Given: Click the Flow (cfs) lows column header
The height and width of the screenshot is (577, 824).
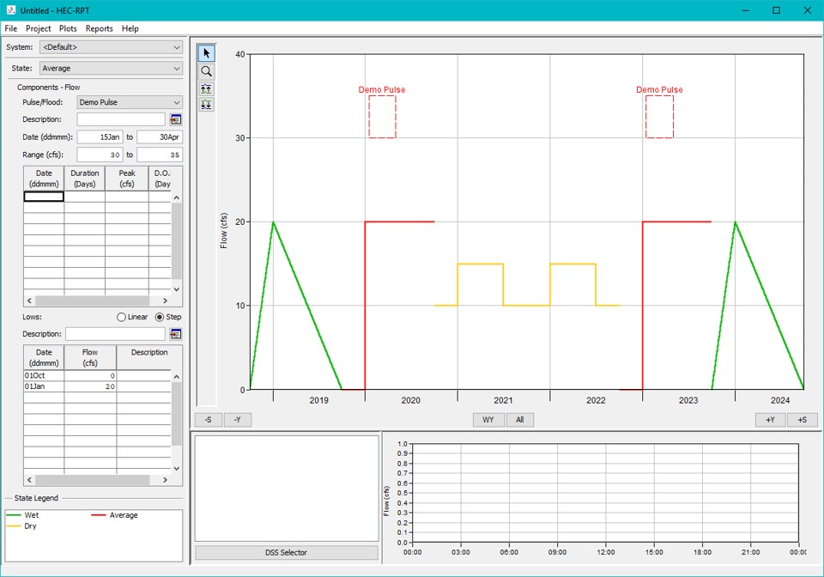Looking at the screenshot, I should coord(90,358).
